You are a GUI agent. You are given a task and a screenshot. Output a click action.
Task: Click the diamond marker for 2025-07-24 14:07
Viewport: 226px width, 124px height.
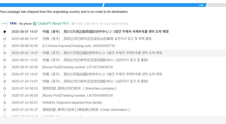tap(5, 81)
